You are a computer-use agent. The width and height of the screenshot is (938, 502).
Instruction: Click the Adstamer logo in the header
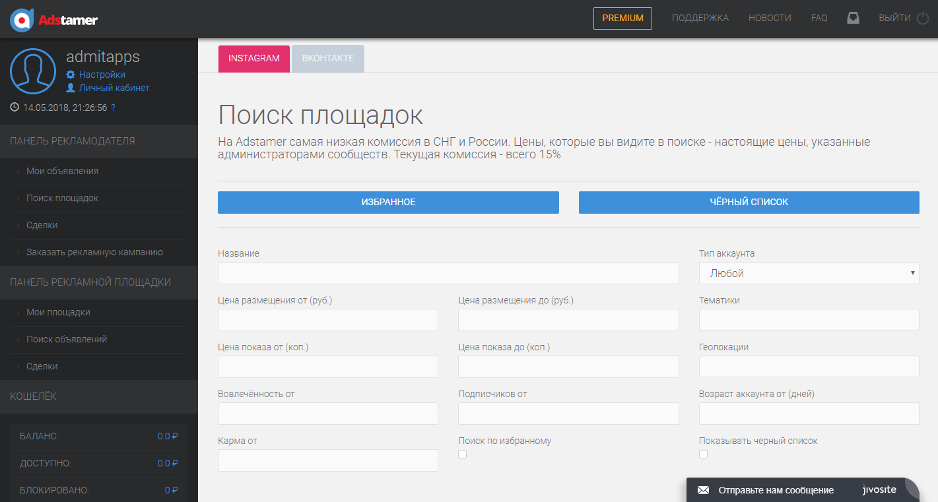click(x=53, y=19)
